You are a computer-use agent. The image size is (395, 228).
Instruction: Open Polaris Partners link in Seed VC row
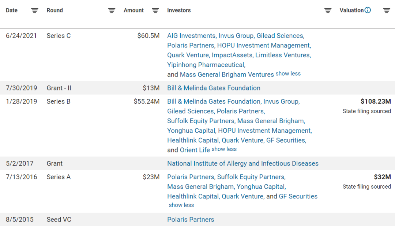click(191, 220)
